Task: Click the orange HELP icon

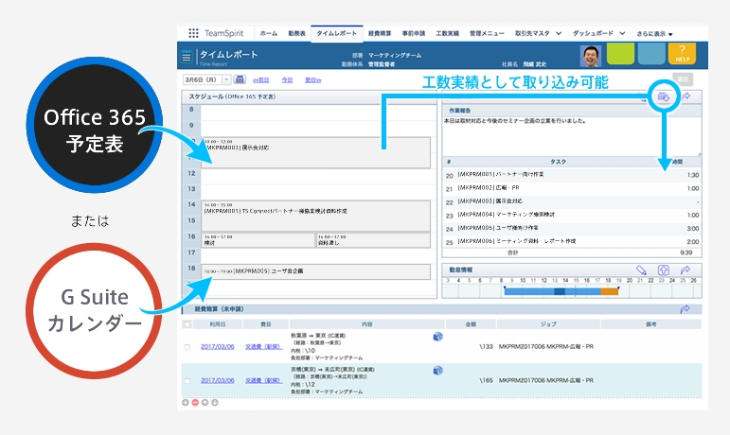Action: tap(682, 54)
